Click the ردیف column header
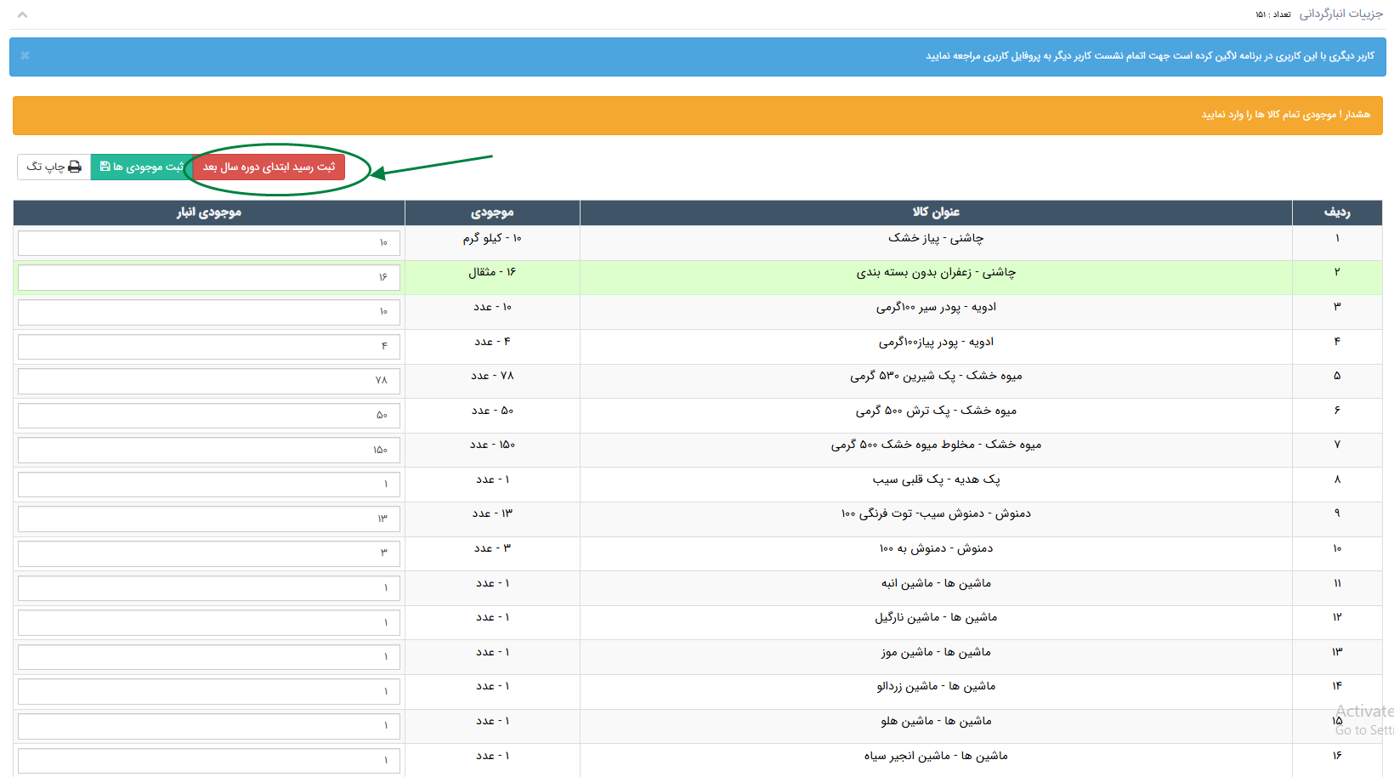This screenshot has width=1394, height=777. 1336,213
